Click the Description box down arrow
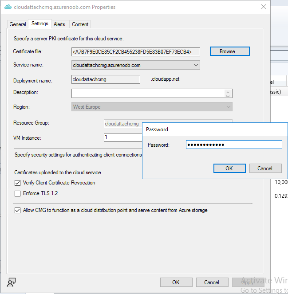288x294 pixels. pos(228,96)
